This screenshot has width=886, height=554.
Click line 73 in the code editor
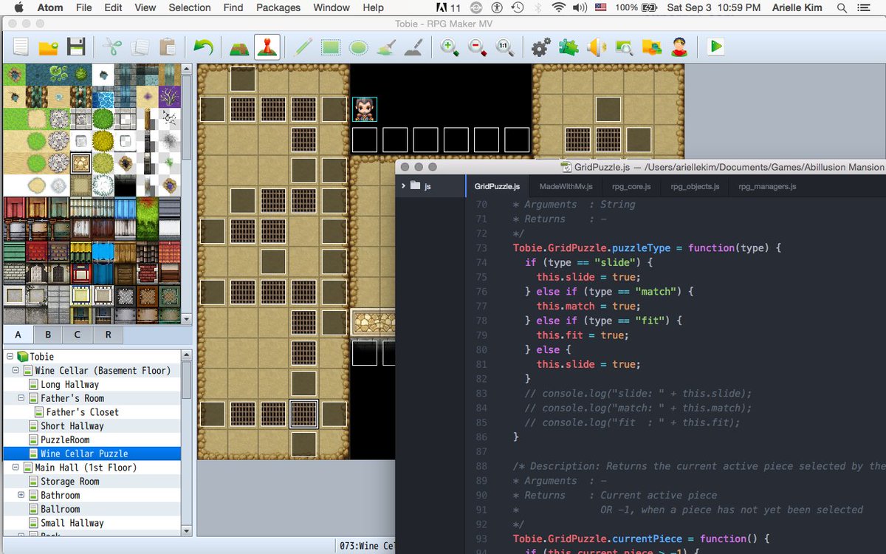pyautogui.click(x=647, y=247)
